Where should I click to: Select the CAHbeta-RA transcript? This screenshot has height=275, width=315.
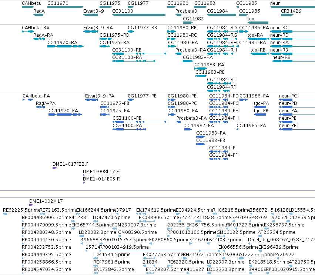pyautogui.click(x=28, y=32)
